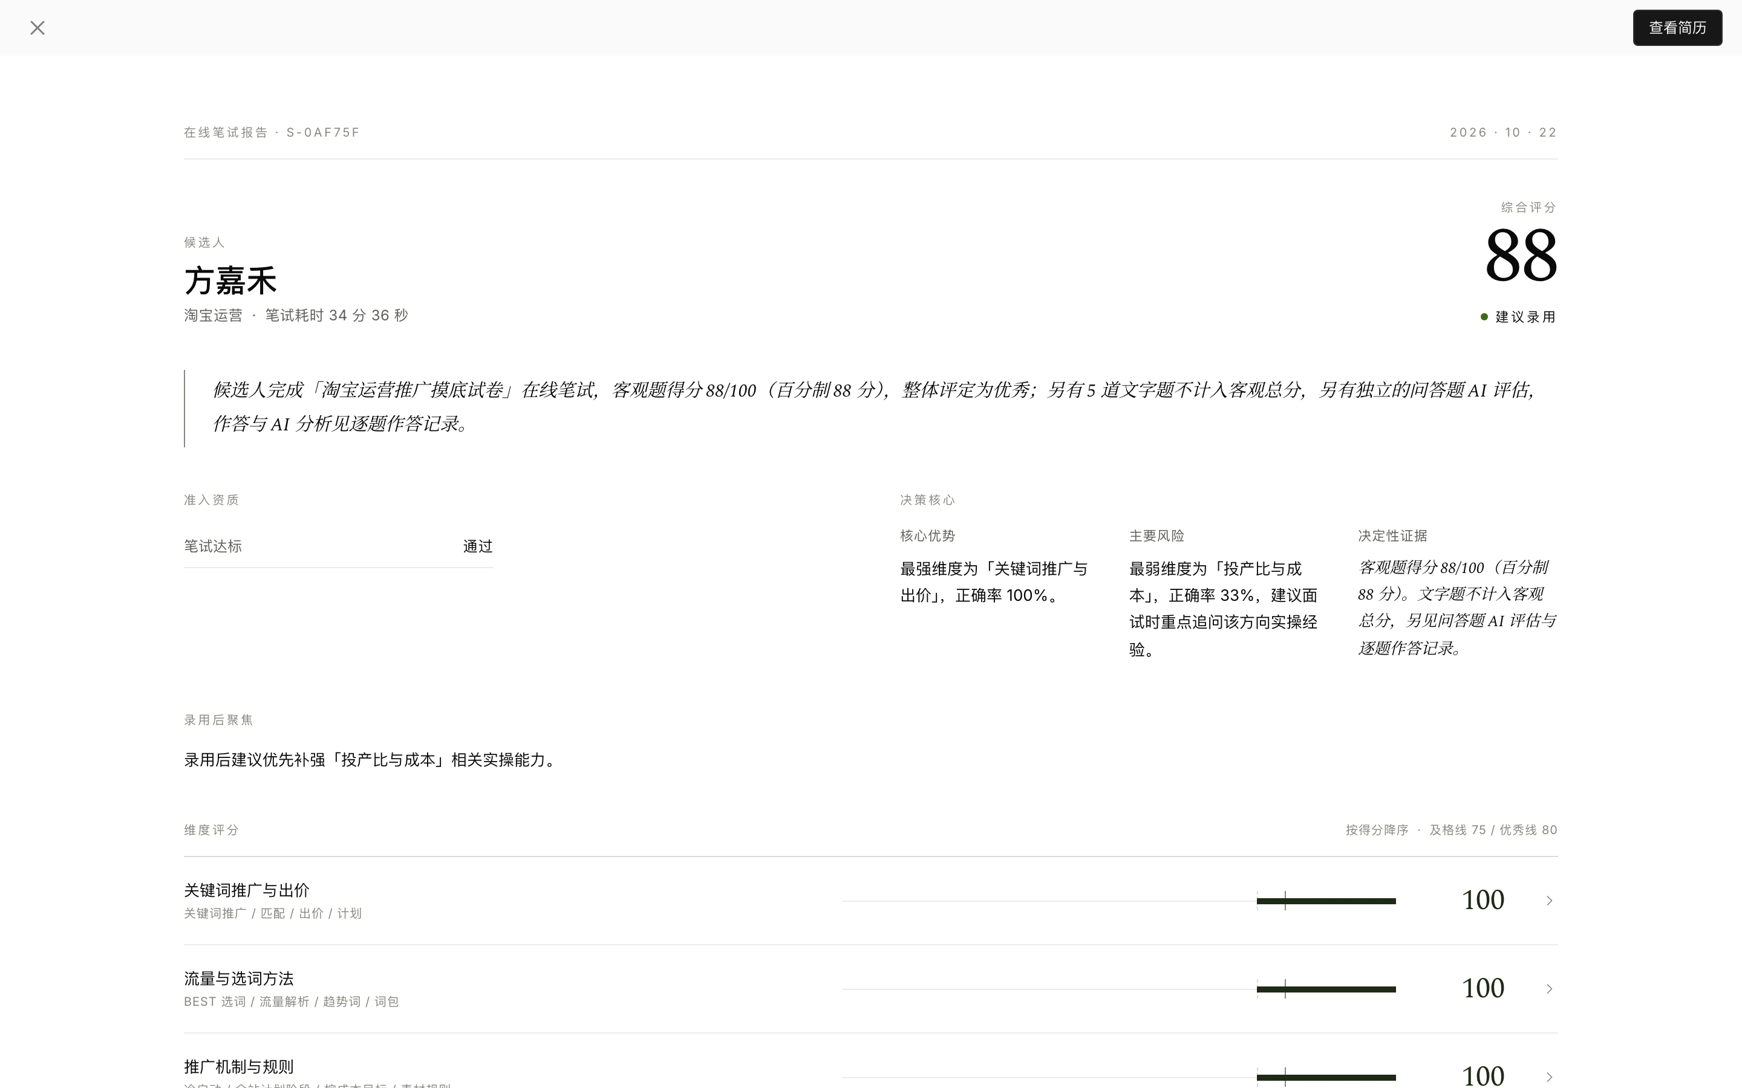
Task: Click the 核心优势 heading
Action: pyautogui.click(x=927, y=536)
